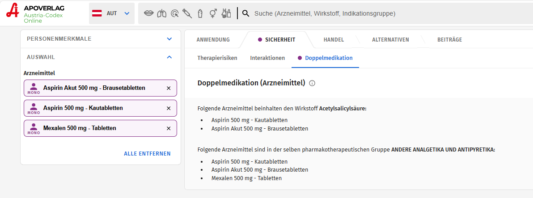Switch to the Anwendung tab

[213, 40]
